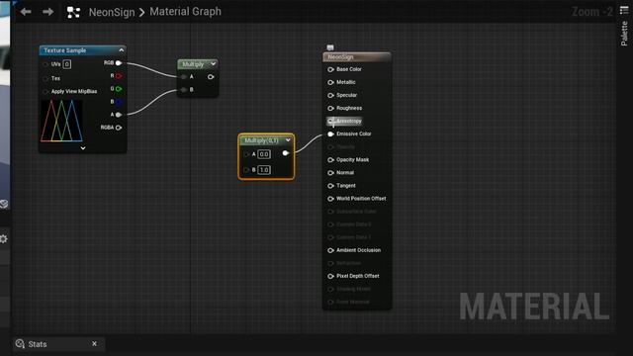Viewport: 633px width, 356px height.
Task: Select the NeonSign result node header
Action: [357, 57]
